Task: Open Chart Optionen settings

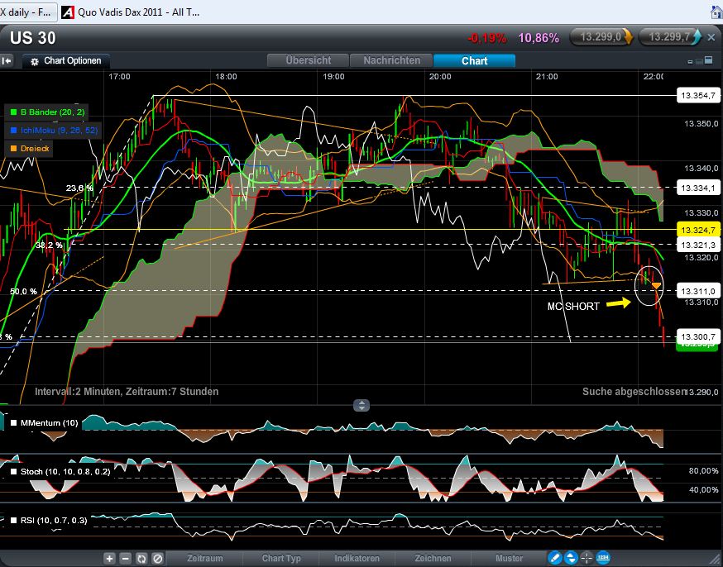Action: [x=66, y=61]
